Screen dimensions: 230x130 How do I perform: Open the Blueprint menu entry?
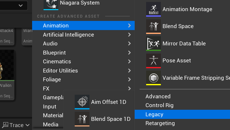(x=83, y=53)
